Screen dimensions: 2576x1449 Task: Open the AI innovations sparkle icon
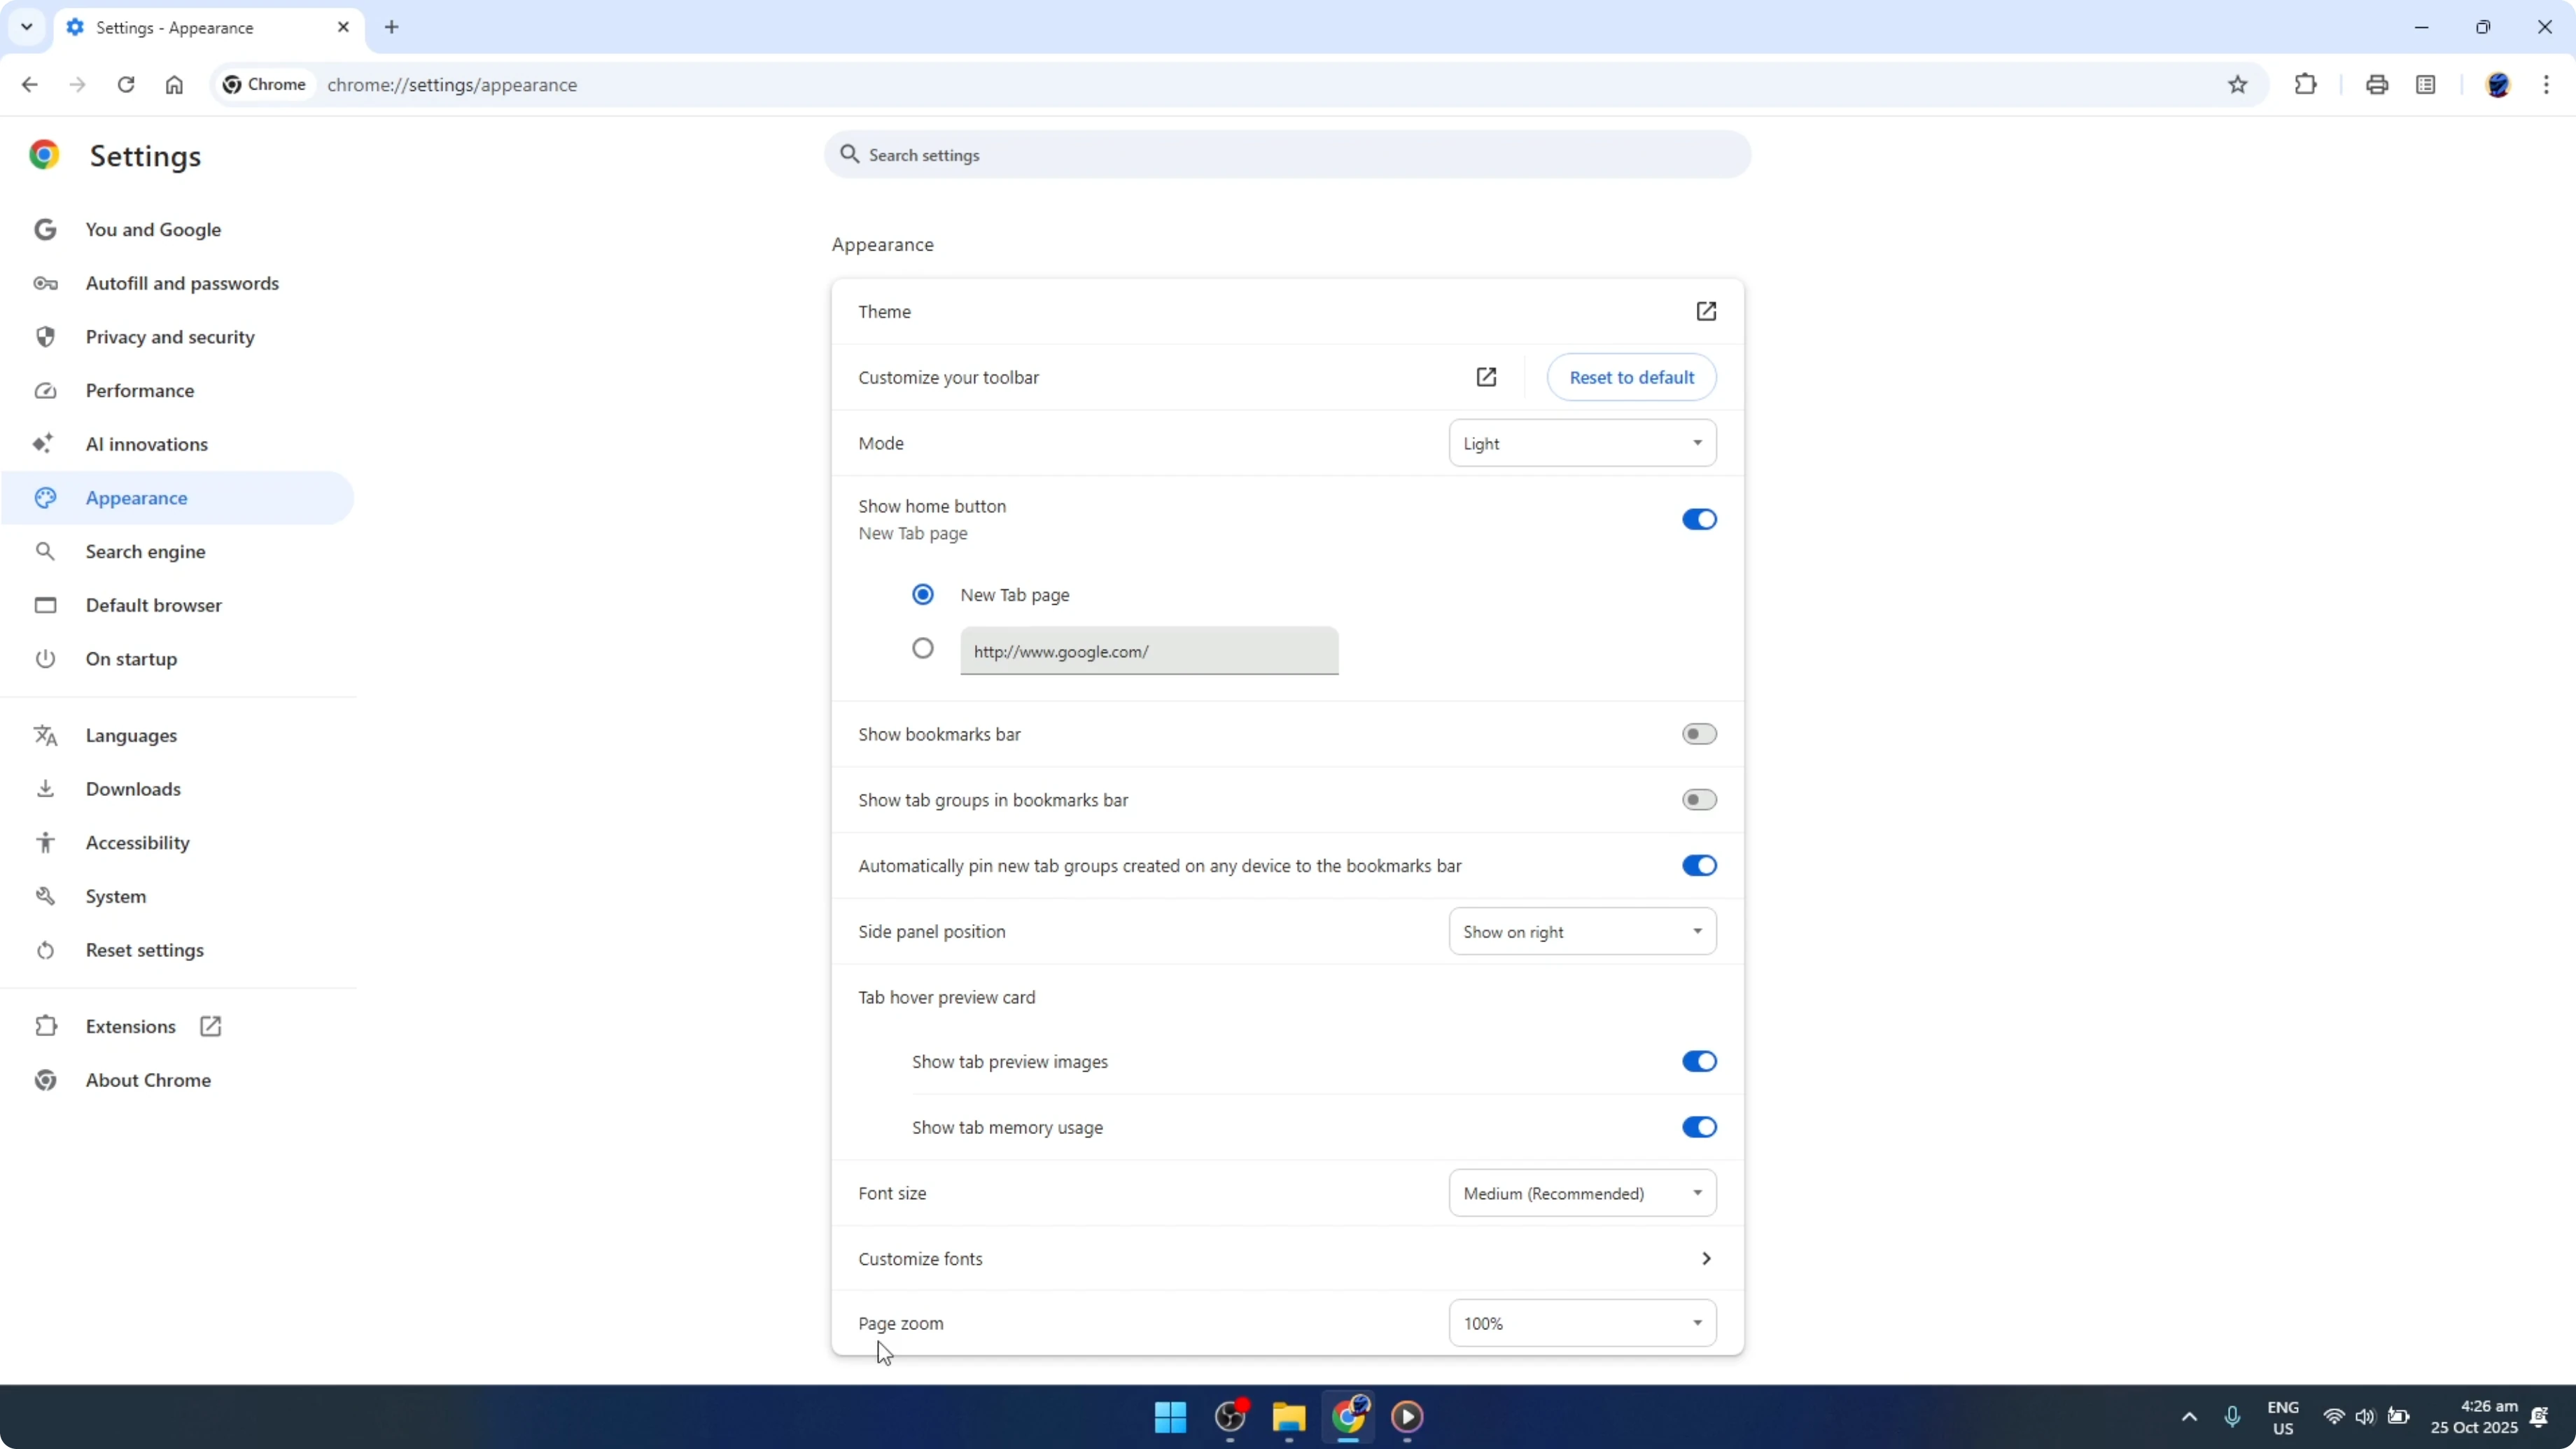[x=45, y=443]
